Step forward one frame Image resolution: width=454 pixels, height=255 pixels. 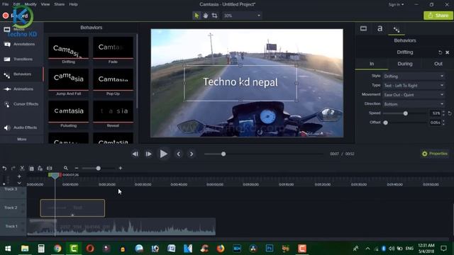148,154
